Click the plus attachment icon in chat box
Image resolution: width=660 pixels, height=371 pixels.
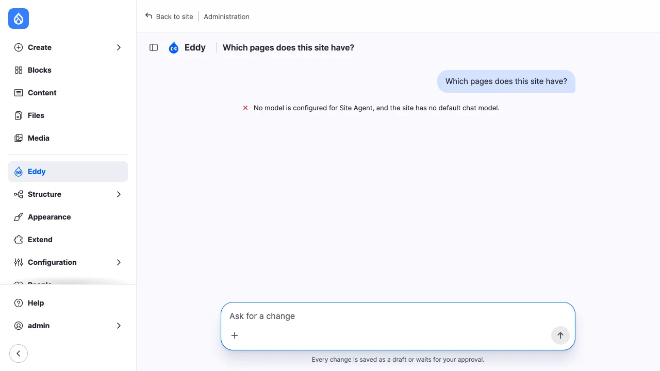click(235, 335)
